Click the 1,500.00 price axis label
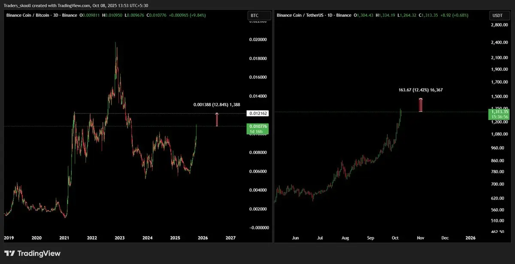515x264 pixels. click(x=499, y=97)
